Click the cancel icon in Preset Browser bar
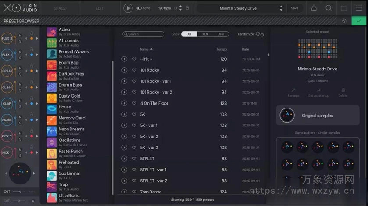The width and height of the screenshot is (368, 206). pyautogui.click(x=344, y=21)
